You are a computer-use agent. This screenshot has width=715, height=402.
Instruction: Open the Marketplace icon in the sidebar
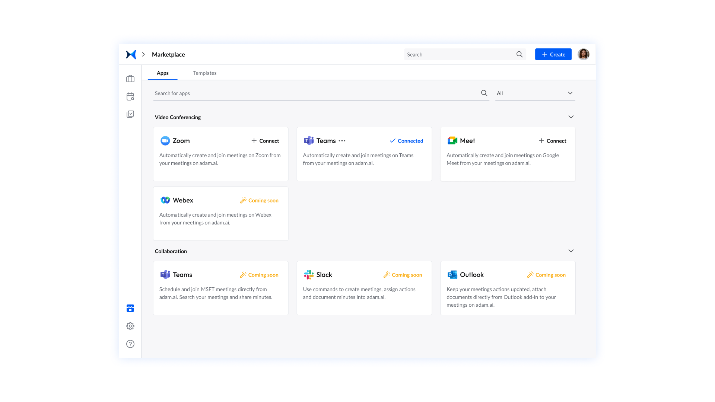pos(130,308)
